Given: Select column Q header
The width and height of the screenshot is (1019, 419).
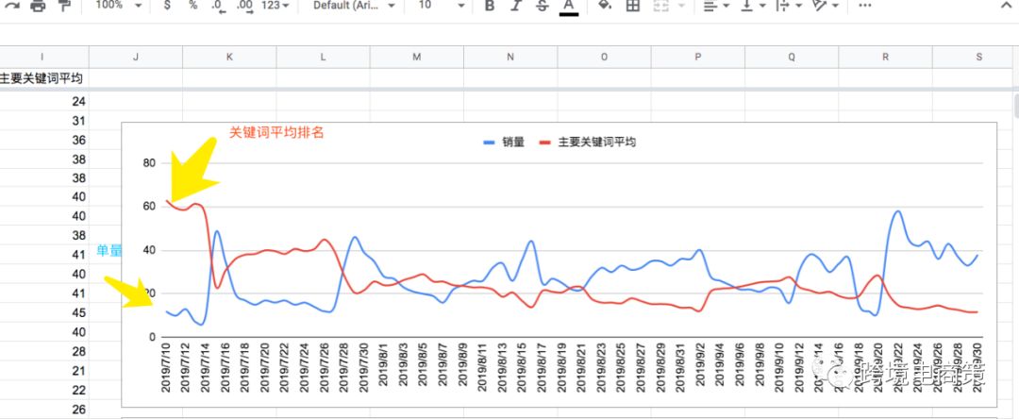Looking at the screenshot, I should 792,58.
